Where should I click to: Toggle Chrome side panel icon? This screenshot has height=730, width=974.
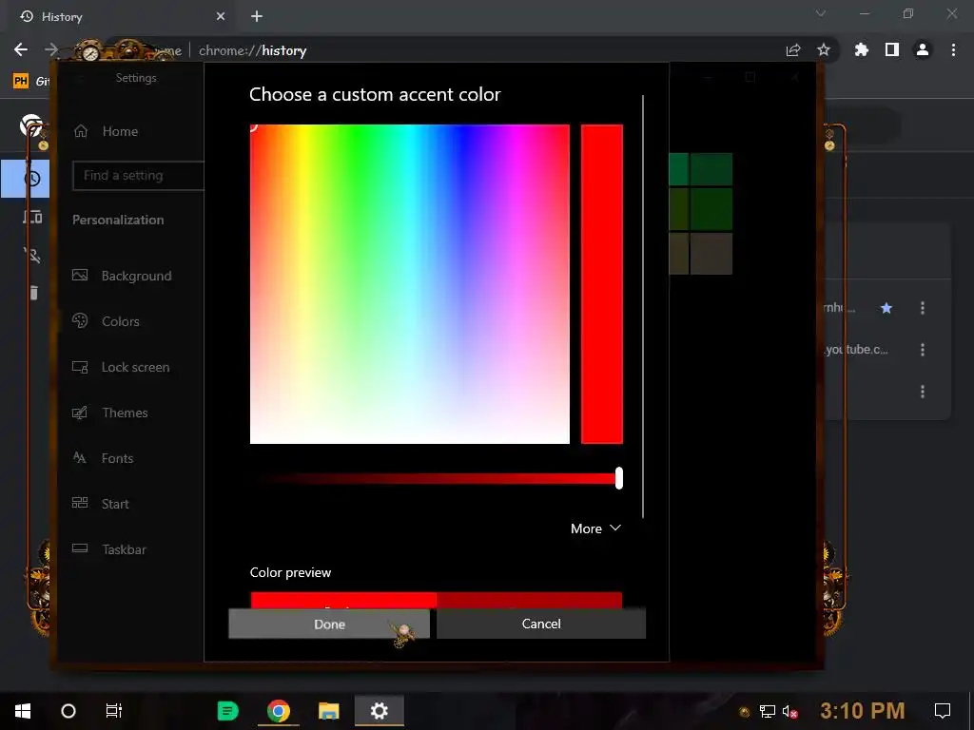pos(892,49)
